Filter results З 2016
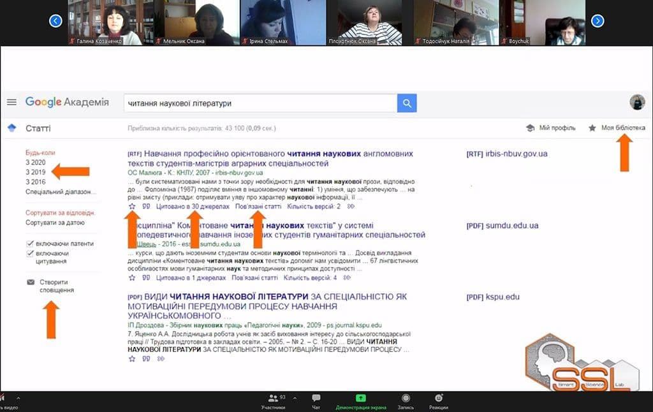Screen dimensions: 653x412 (36, 182)
